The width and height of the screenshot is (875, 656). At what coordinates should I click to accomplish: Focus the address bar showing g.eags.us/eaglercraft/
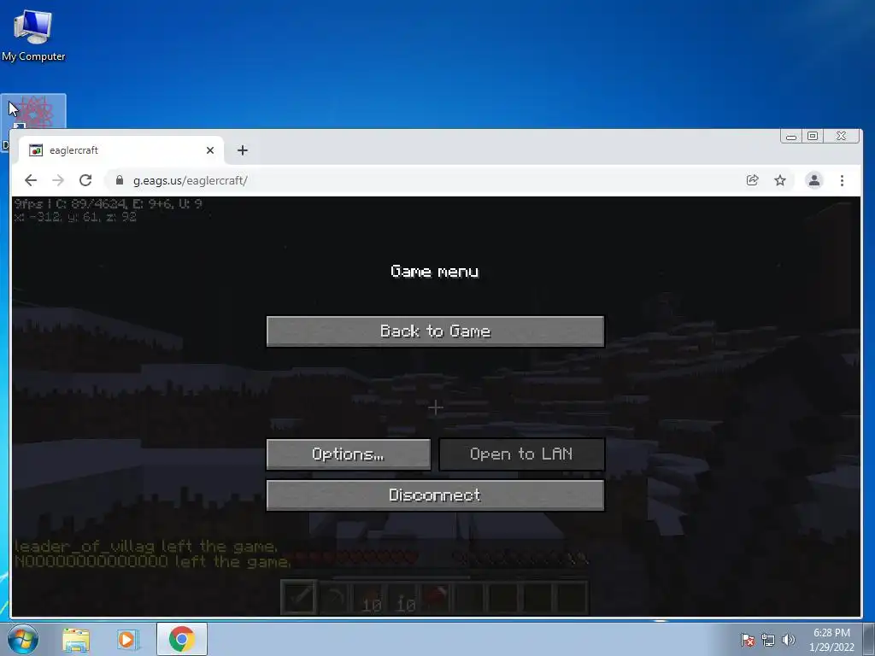(x=421, y=180)
